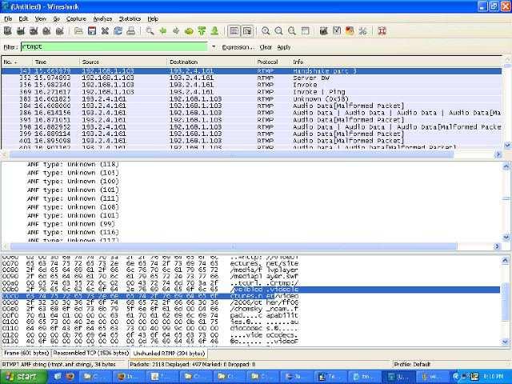Screen dimensions: 512x384
Task: Click the rtmpt display filter field
Action: click(x=114, y=47)
